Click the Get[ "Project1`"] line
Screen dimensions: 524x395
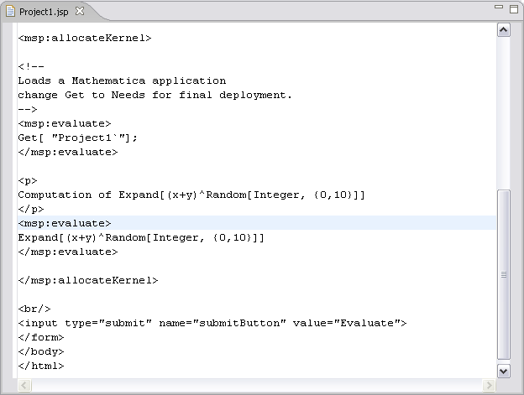coord(77,138)
